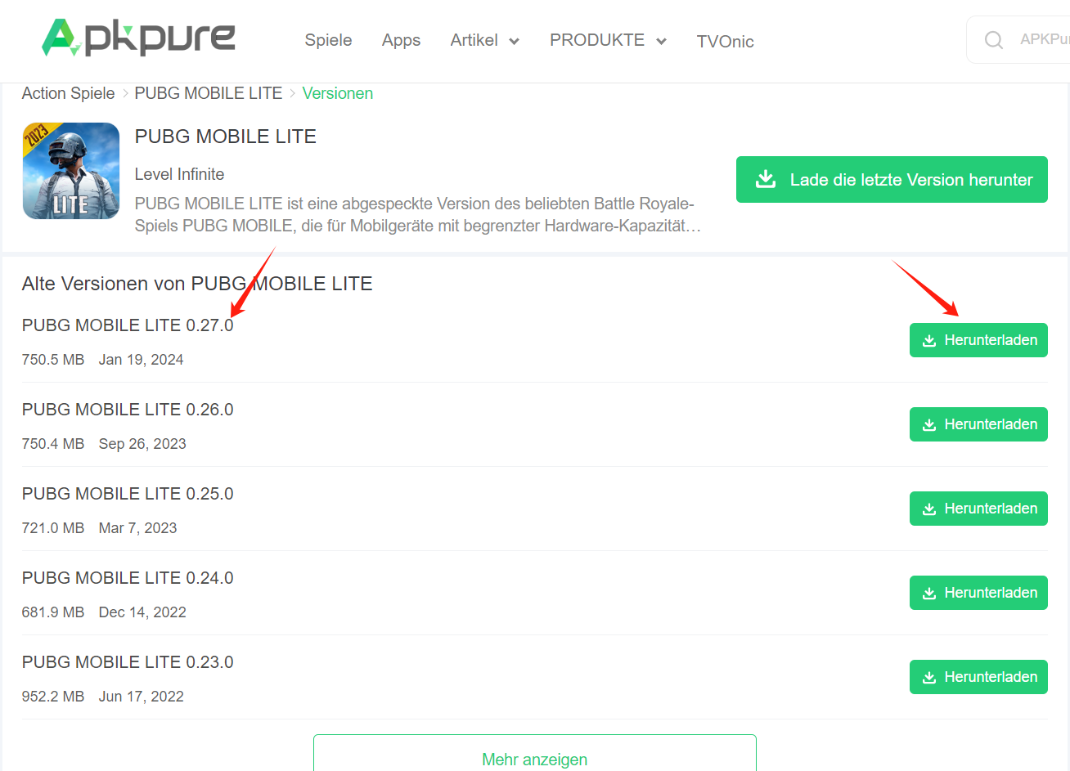
Task: Open the PUBG MOBILE LITE app thumbnail
Action: click(x=71, y=171)
